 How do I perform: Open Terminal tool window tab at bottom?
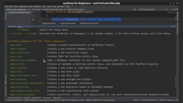[47, 98]
